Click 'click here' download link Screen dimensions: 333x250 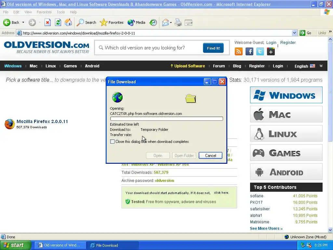coord(221,193)
